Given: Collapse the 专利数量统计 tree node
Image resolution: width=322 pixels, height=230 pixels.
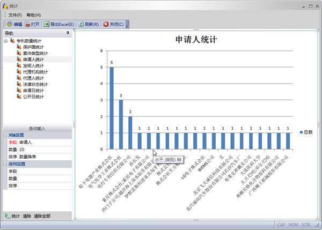Looking at the screenshot, I should click(6, 41).
